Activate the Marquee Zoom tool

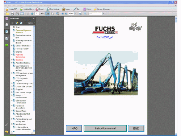(x=58, y=14)
